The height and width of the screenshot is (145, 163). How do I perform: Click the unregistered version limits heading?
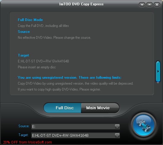tap(70, 78)
